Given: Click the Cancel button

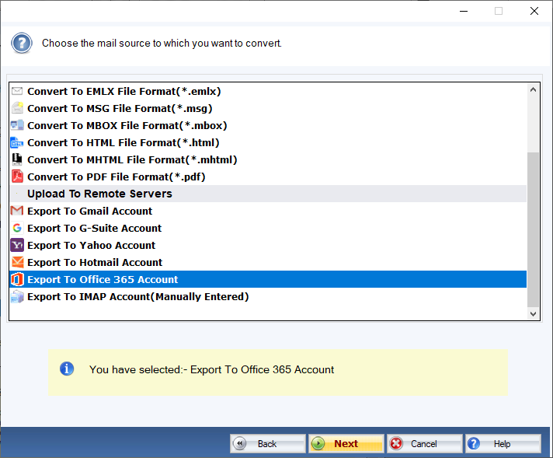Looking at the screenshot, I should click(x=425, y=443).
